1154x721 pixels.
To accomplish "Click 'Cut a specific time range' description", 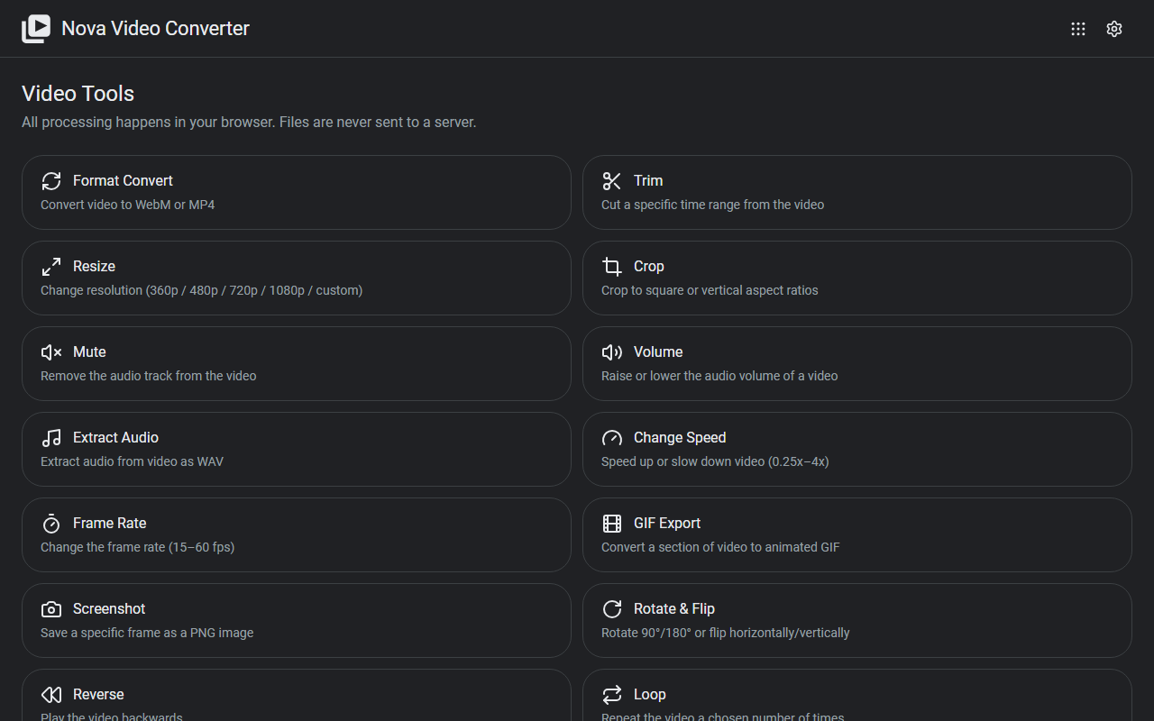I will click(x=712, y=205).
